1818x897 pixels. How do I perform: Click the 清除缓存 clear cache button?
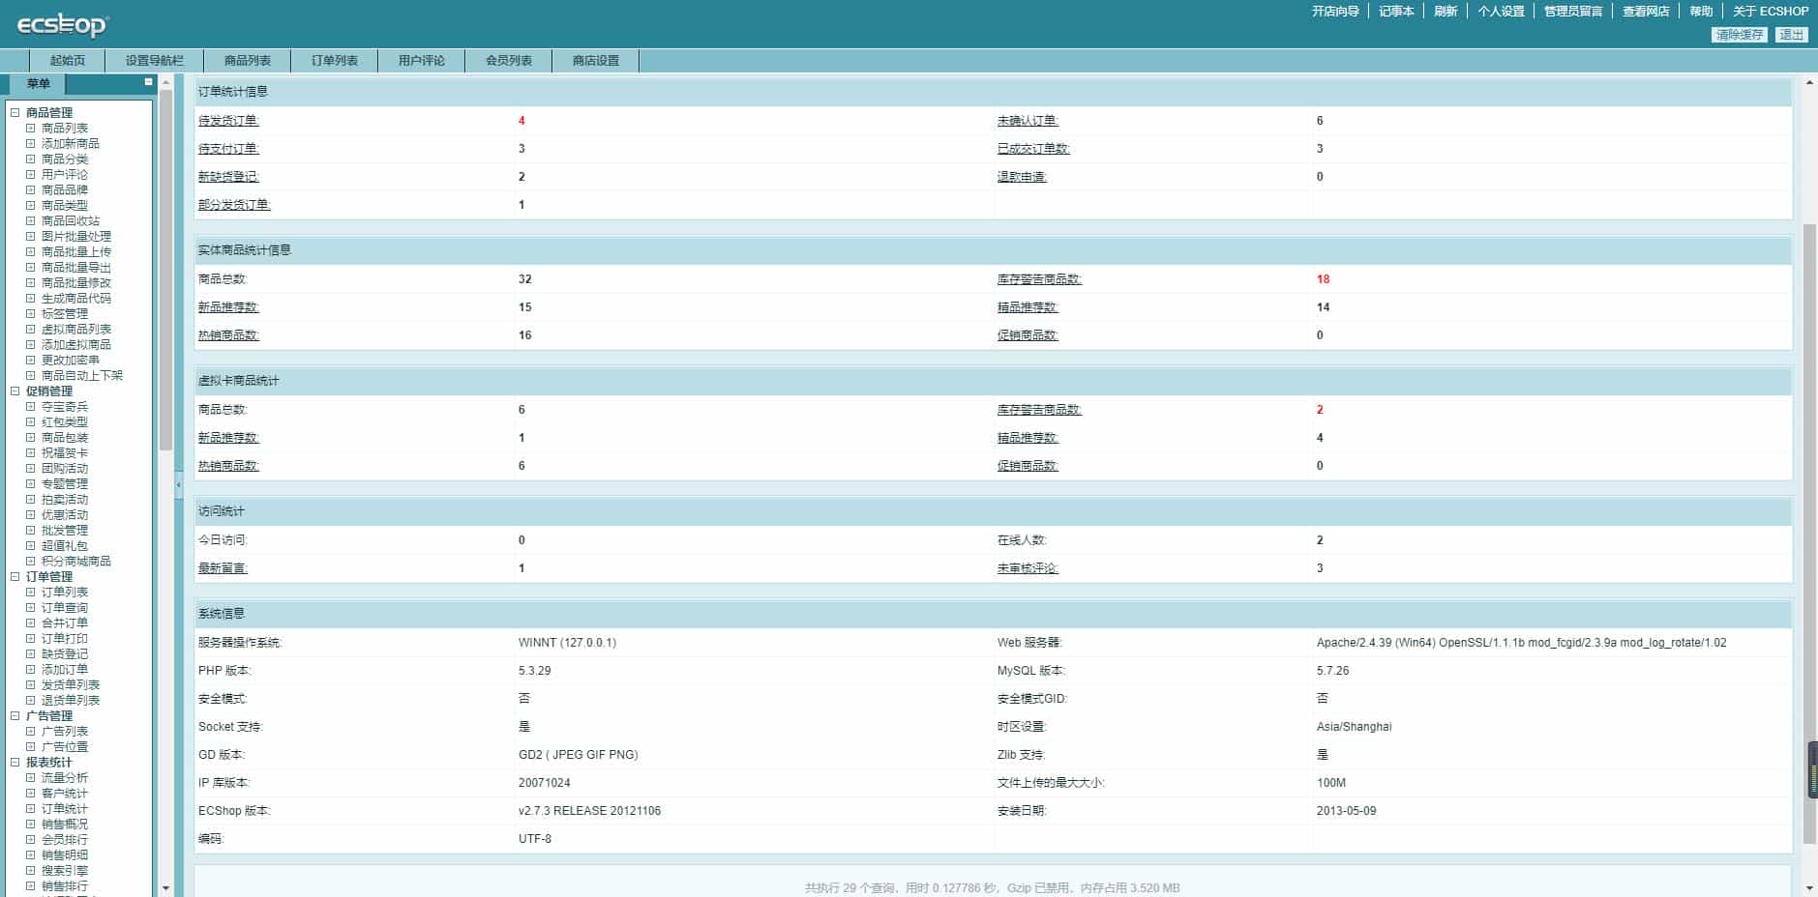coord(1739,33)
